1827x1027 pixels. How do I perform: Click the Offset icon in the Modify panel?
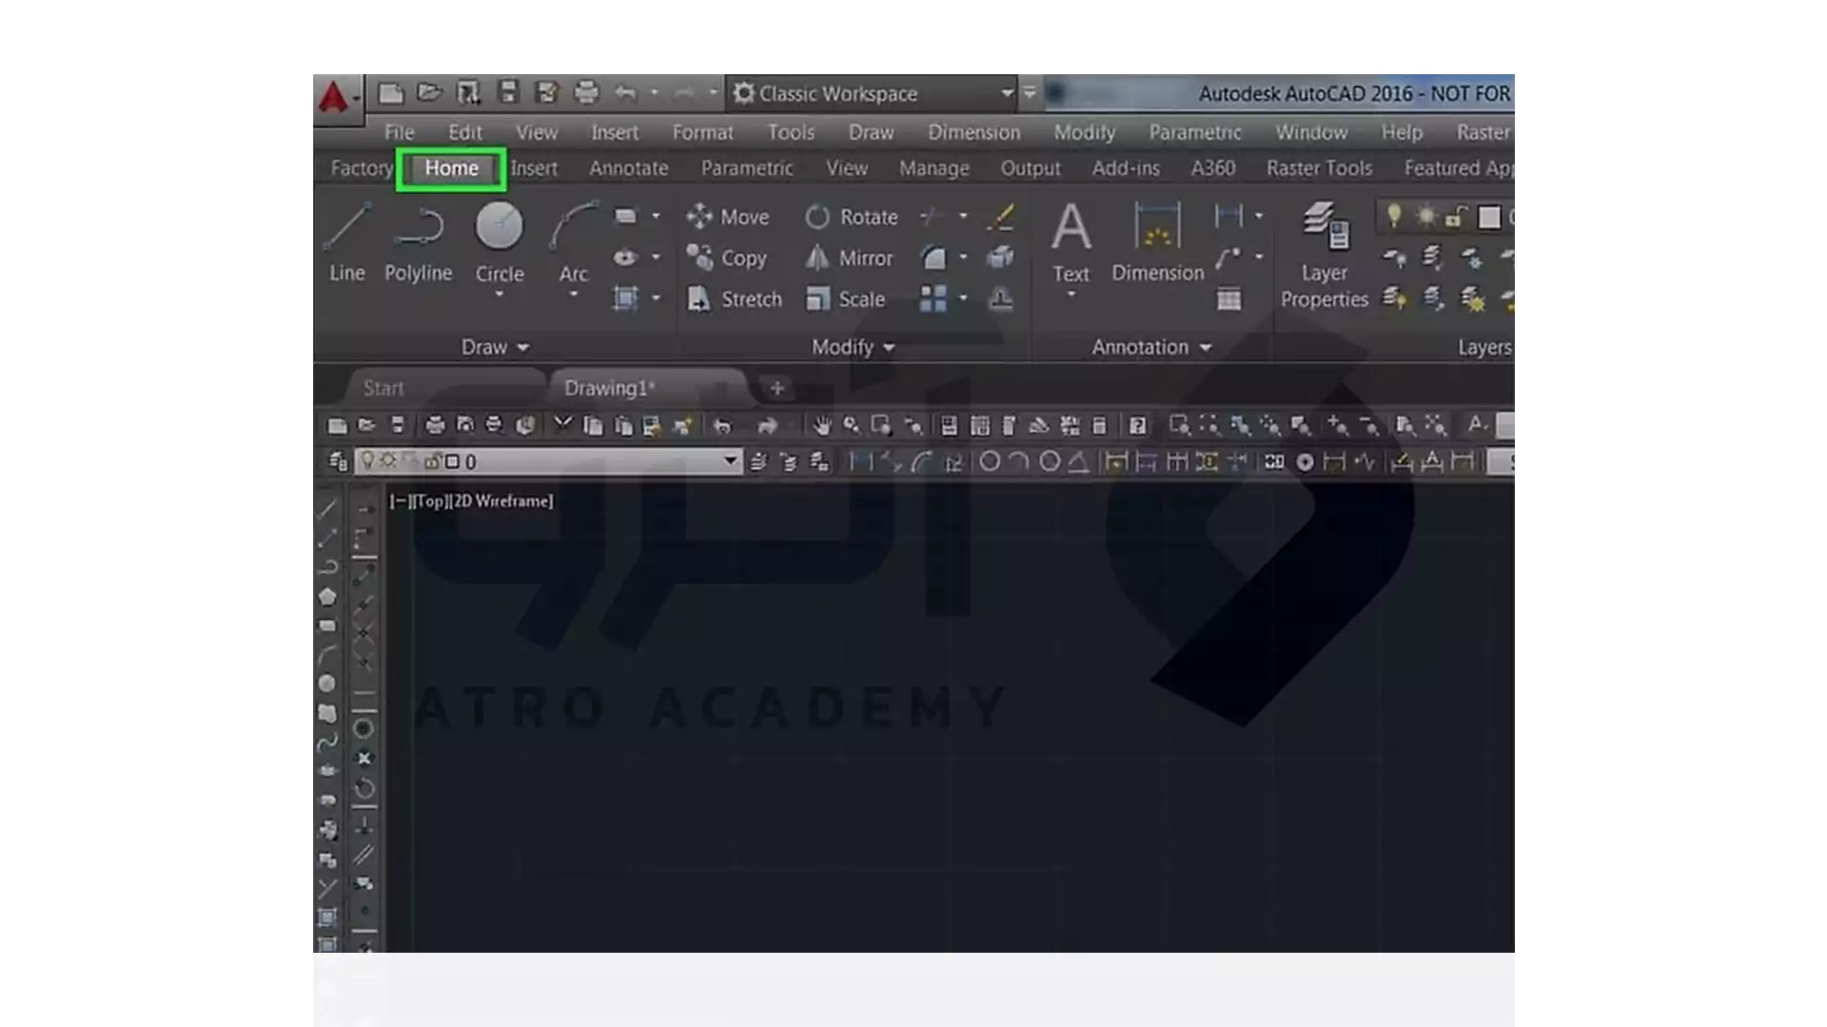click(x=1000, y=299)
